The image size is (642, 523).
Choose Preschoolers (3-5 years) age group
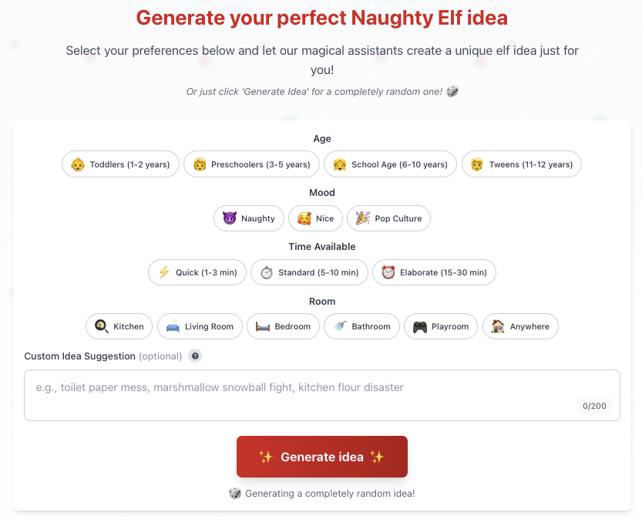point(250,164)
